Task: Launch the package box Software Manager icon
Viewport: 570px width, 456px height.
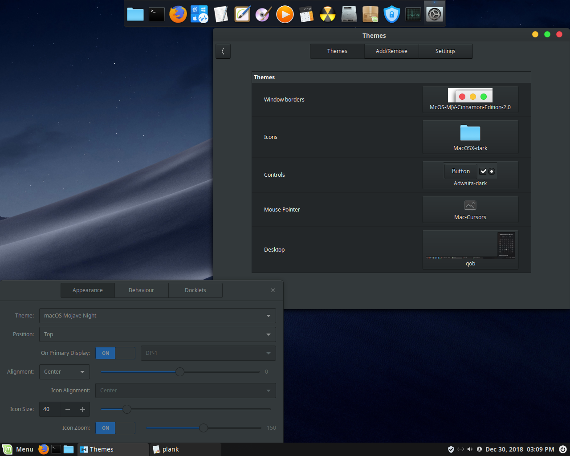Action: coord(370,14)
